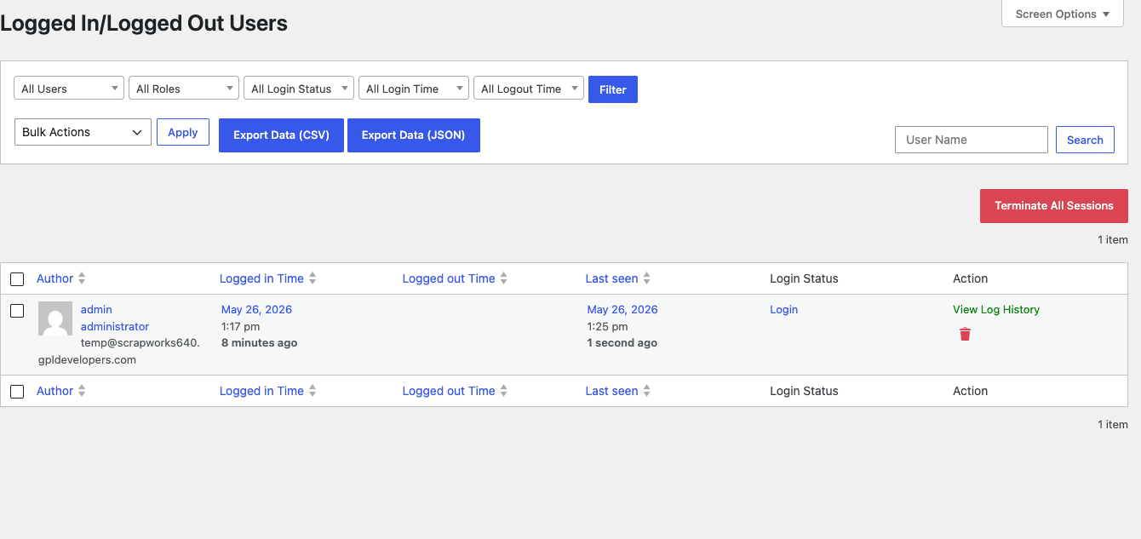Sort arrows next to footer Last seen

(646, 391)
